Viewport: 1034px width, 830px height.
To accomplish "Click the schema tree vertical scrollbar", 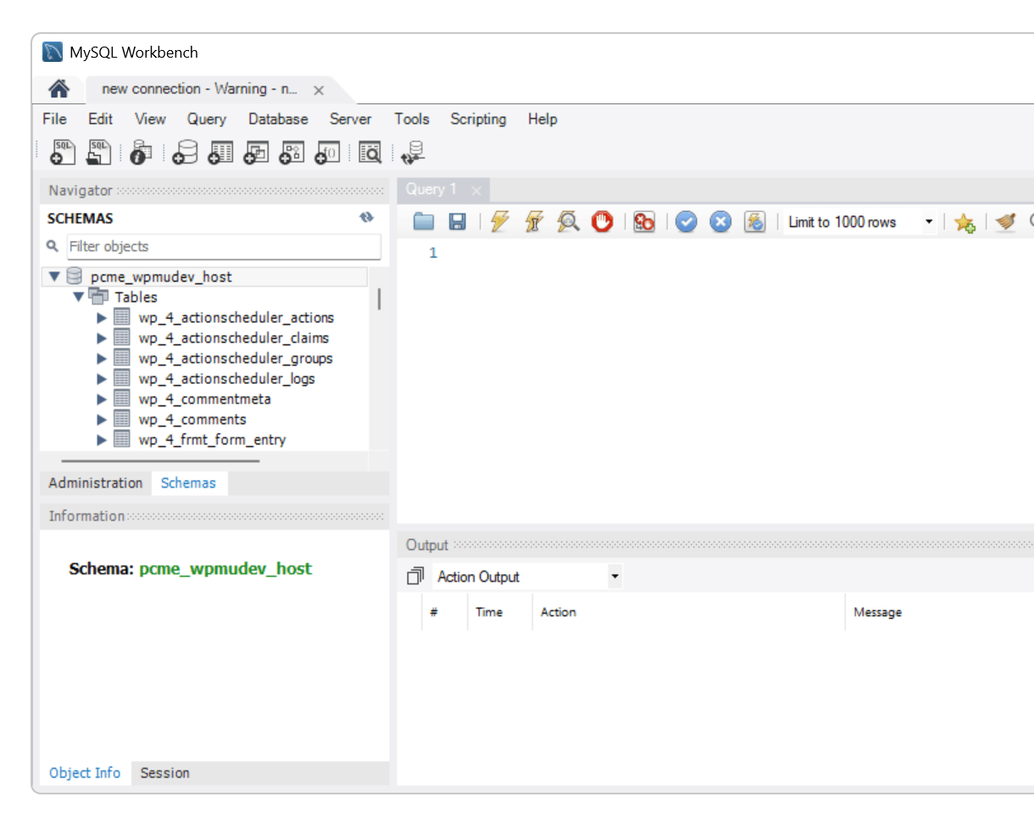I will 379,298.
